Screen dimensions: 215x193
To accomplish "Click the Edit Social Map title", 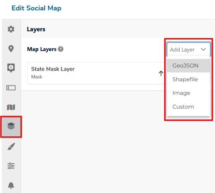I will 37,8.
